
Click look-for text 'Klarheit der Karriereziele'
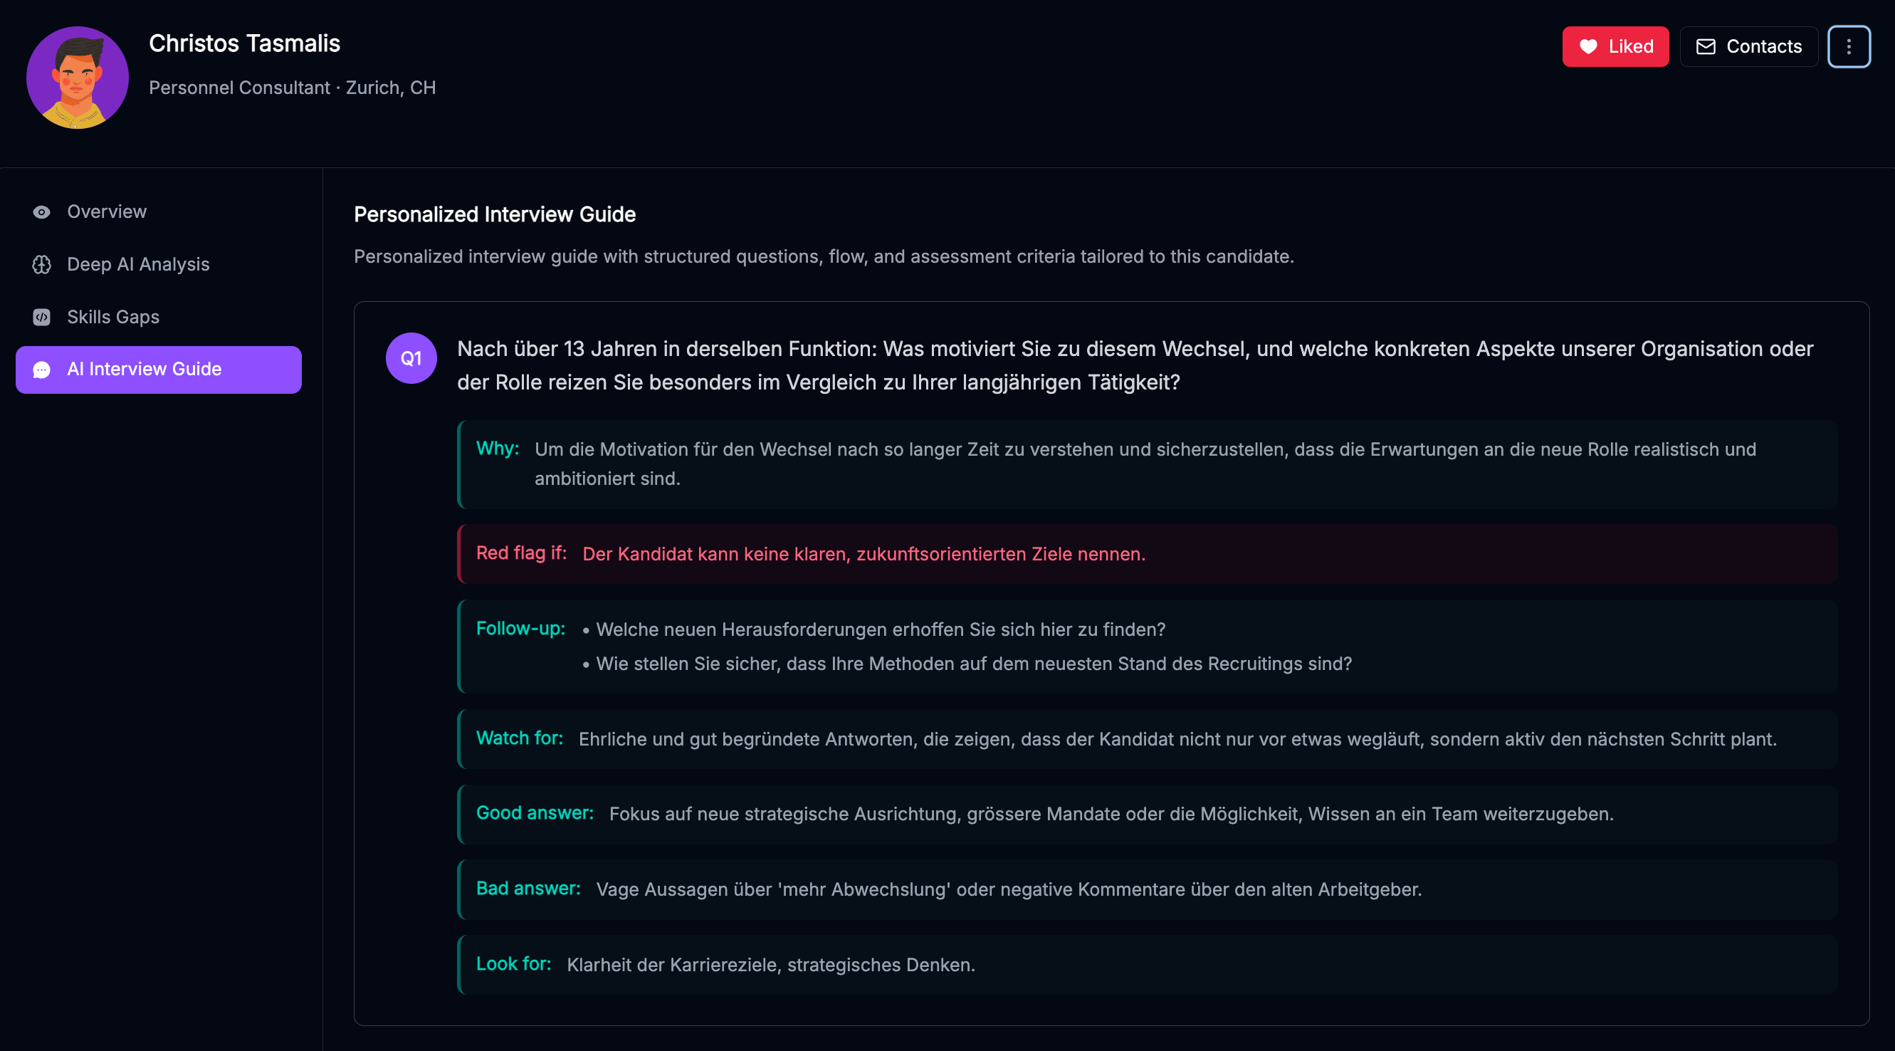tap(771, 965)
